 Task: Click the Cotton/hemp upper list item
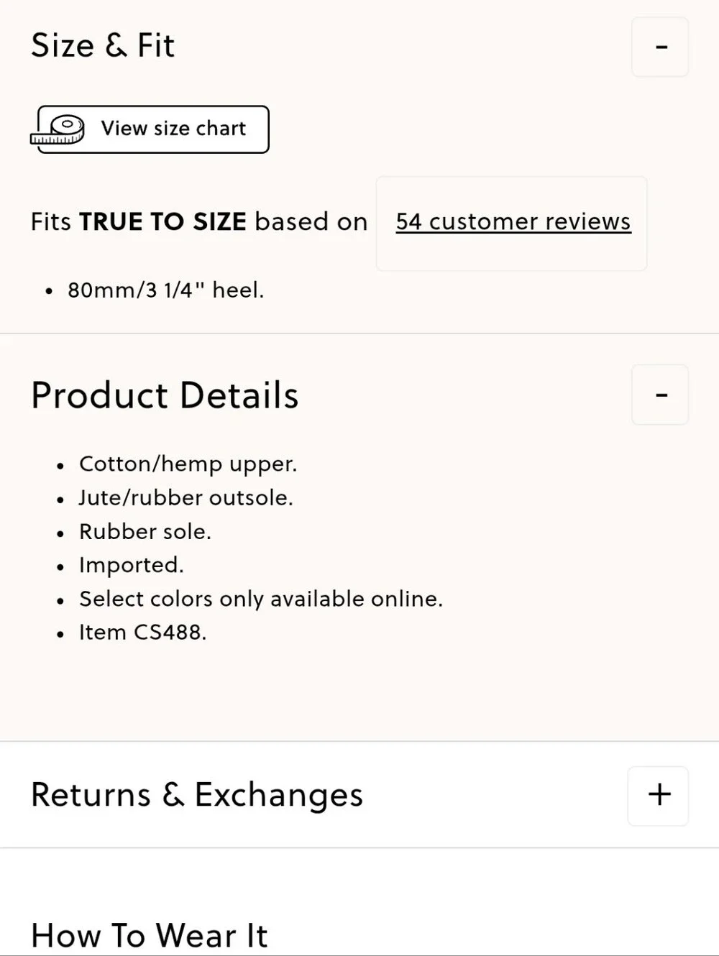pyautogui.click(x=188, y=464)
